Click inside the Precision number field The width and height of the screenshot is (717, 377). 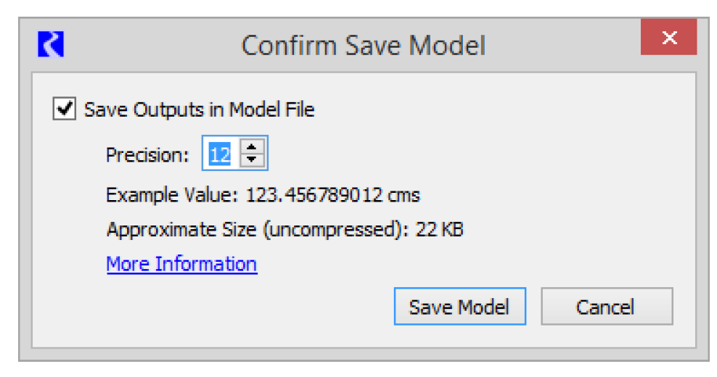[220, 154]
